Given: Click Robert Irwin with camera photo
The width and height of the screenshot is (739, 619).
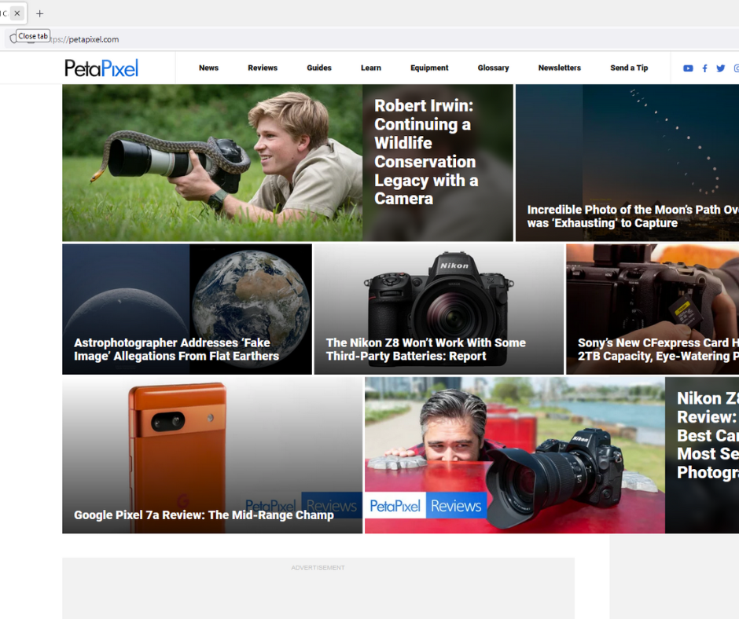Looking at the screenshot, I should (212, 163).
